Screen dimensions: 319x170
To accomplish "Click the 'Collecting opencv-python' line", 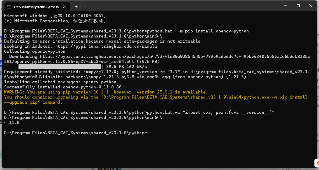I will click(x=35, y=51).
